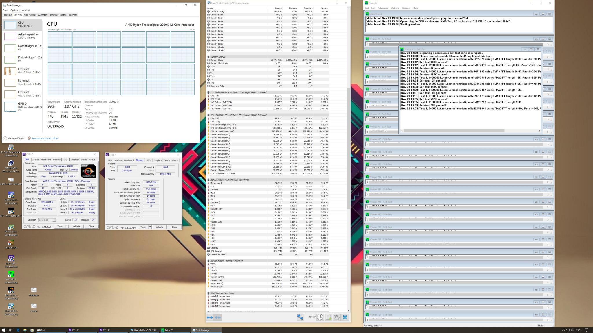This screenshot has width=593, height=333.
Task: Collapse Task Manager with Weniger Details
Action: [14, 138]
